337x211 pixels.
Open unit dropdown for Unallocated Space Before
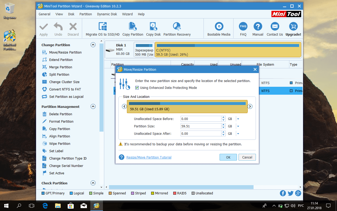[x=238, y=119]
